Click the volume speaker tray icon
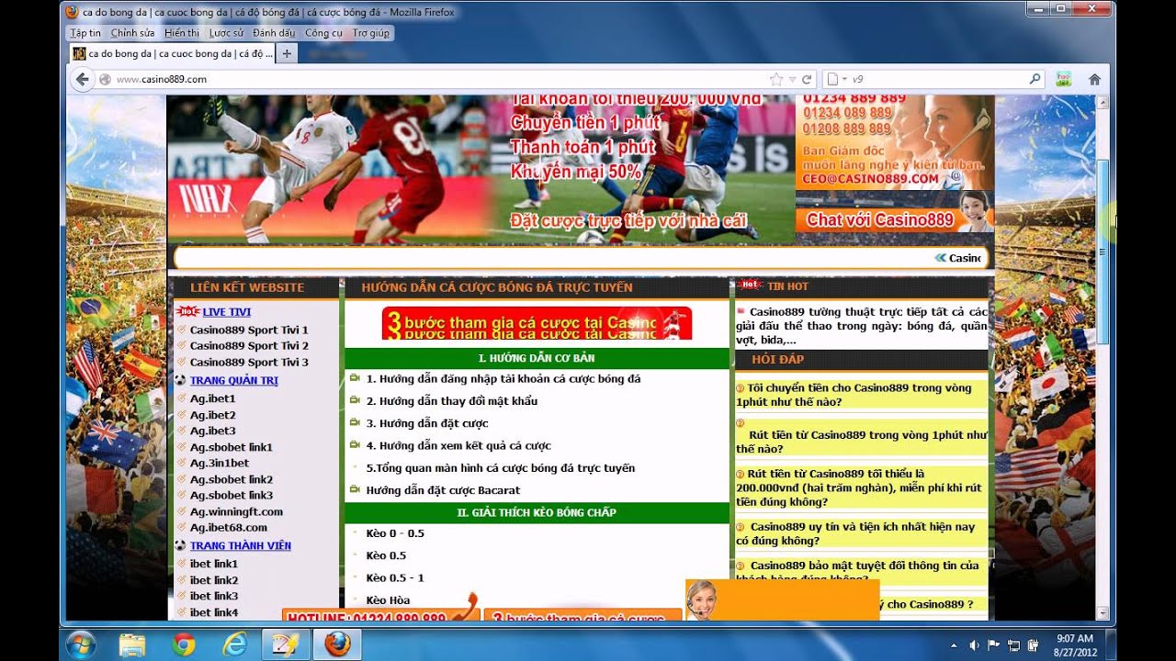1176x661 pixels. click(x=974, y=645)
